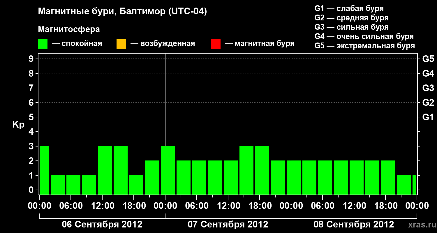Viewport: 437px width, 233px height.
Task: Click the 06:00 time label for 07 Сентября
Action: coord(197,206)
